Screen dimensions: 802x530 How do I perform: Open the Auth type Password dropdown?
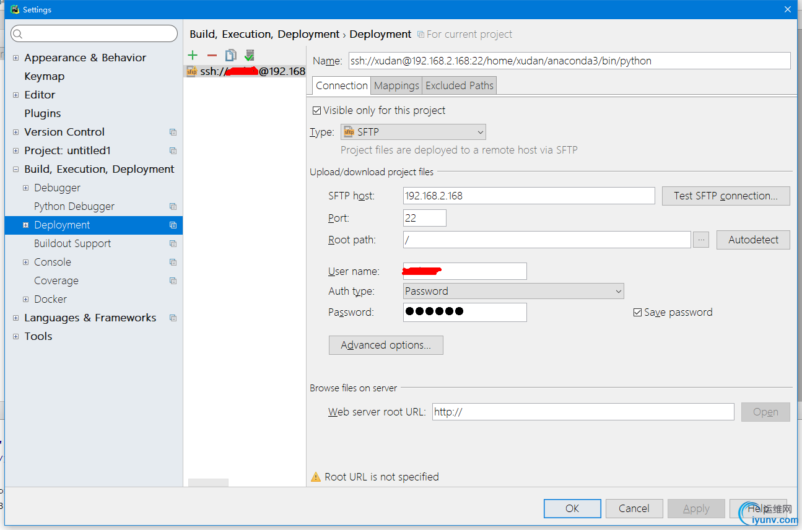pos(513,291)
